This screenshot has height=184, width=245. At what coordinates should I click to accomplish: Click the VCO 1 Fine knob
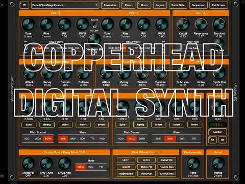point(46,25)
